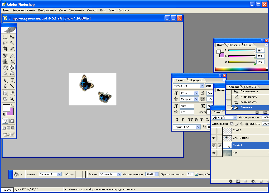Switch to the Действия tab
Viewport: 269px width, 193px height.
[x=250, y=87]
